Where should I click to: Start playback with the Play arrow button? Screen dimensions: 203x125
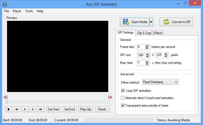[x=9, y=109]
